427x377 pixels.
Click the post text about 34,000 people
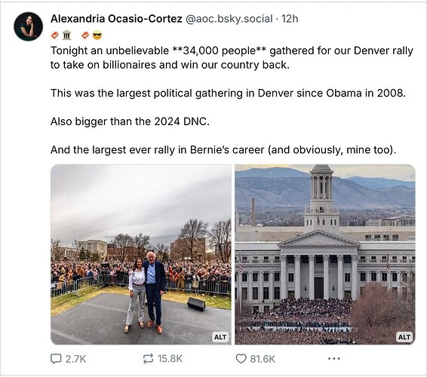click(x=232, y=58)
